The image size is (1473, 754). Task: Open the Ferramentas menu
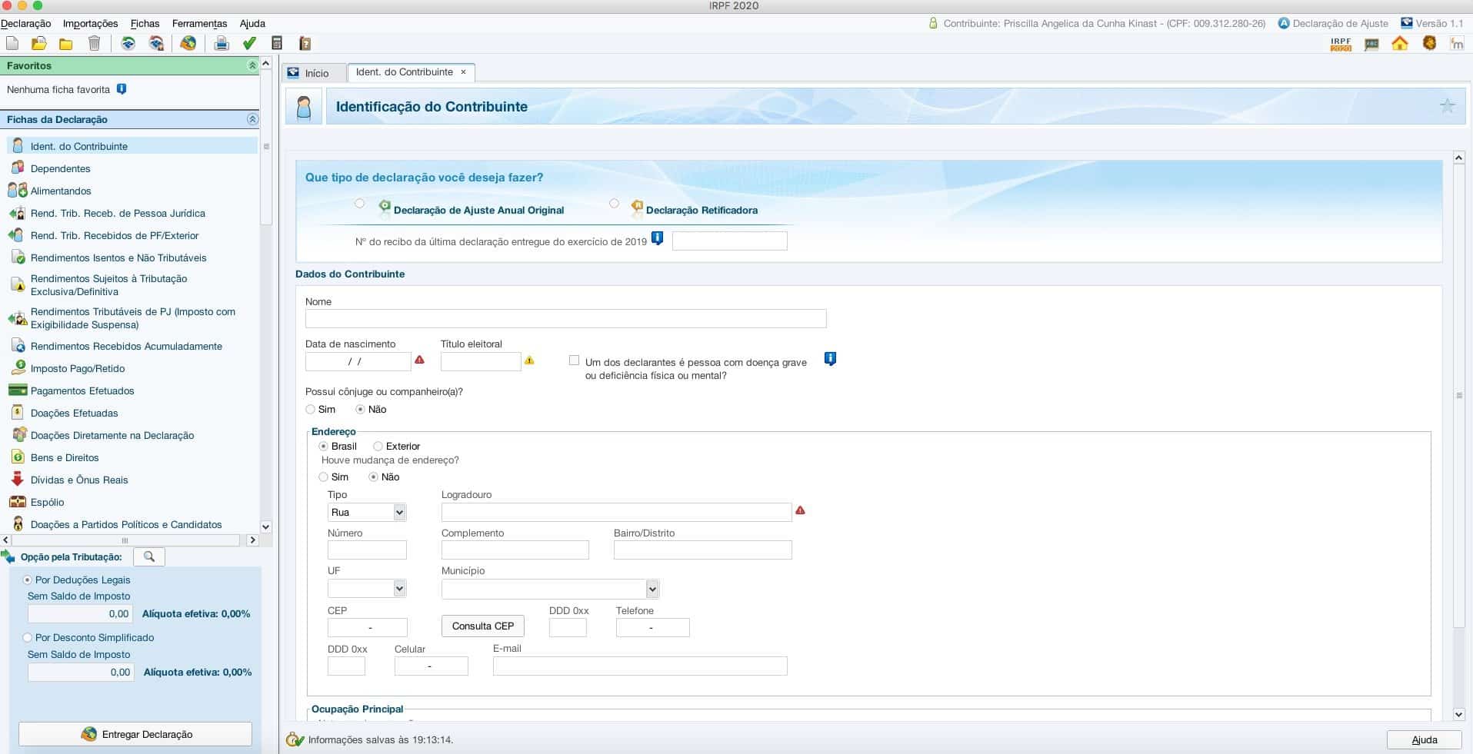pos(199,23)
